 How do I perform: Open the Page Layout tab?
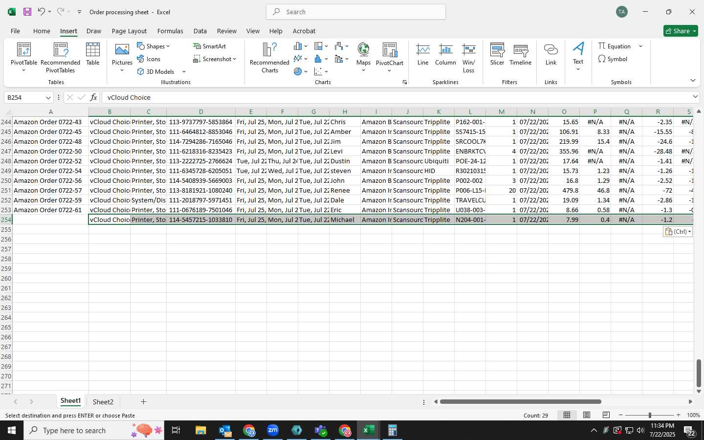coord(129,31)
